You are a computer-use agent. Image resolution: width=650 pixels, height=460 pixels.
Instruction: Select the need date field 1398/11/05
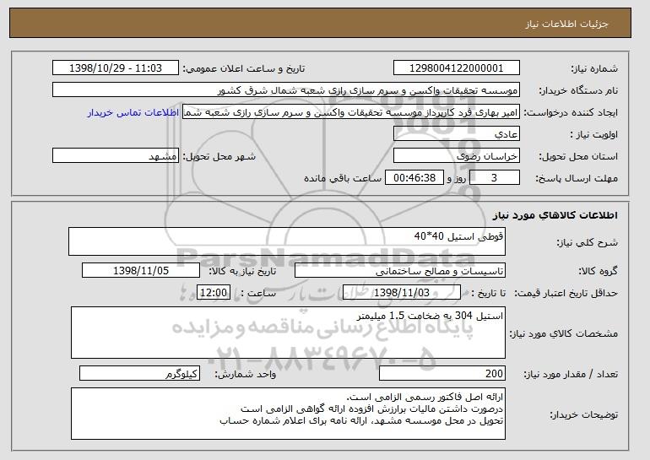point(141,271)
